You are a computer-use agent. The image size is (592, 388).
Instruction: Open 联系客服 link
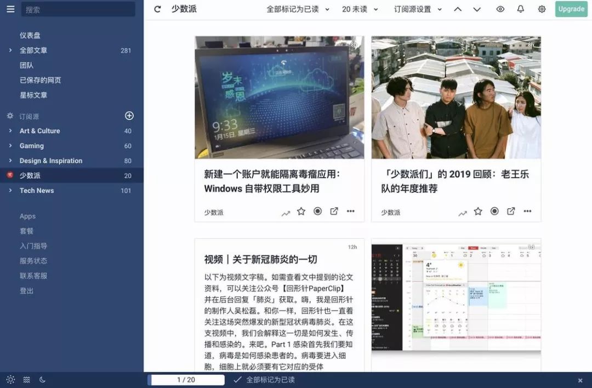pyautogui.click(x=33, y=276)
